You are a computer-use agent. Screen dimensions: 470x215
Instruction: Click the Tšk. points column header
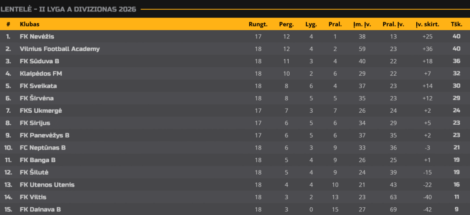tap(457, 24)
